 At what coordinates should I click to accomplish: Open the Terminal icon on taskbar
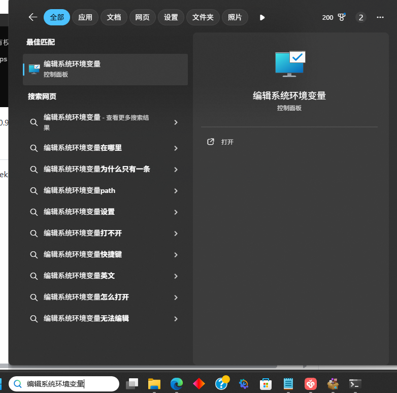click(355, 384)
